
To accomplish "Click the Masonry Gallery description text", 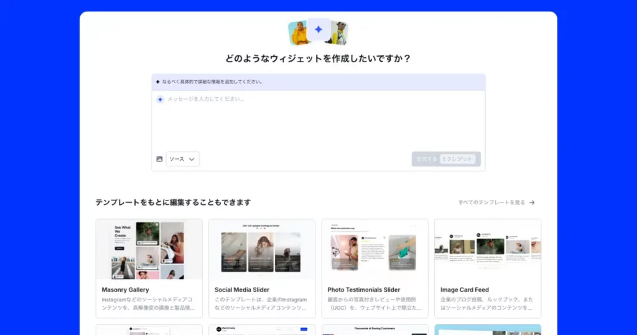I will pyautogui.click(x=148, y=304).
